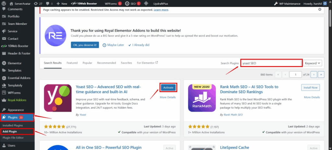Click the diamond icon in admin bar
Image resolution: width=332 pixels, height=150 pixels.
146,4
